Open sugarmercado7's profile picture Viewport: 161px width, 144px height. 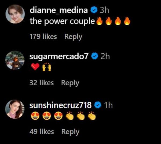(15, 60)
